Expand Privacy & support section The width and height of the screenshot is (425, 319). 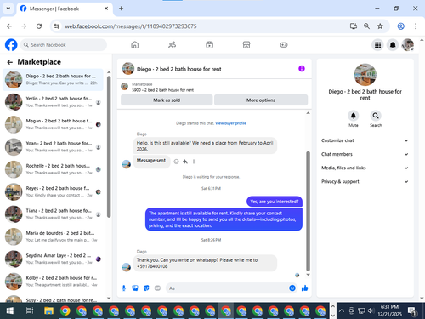coord(365,181)
